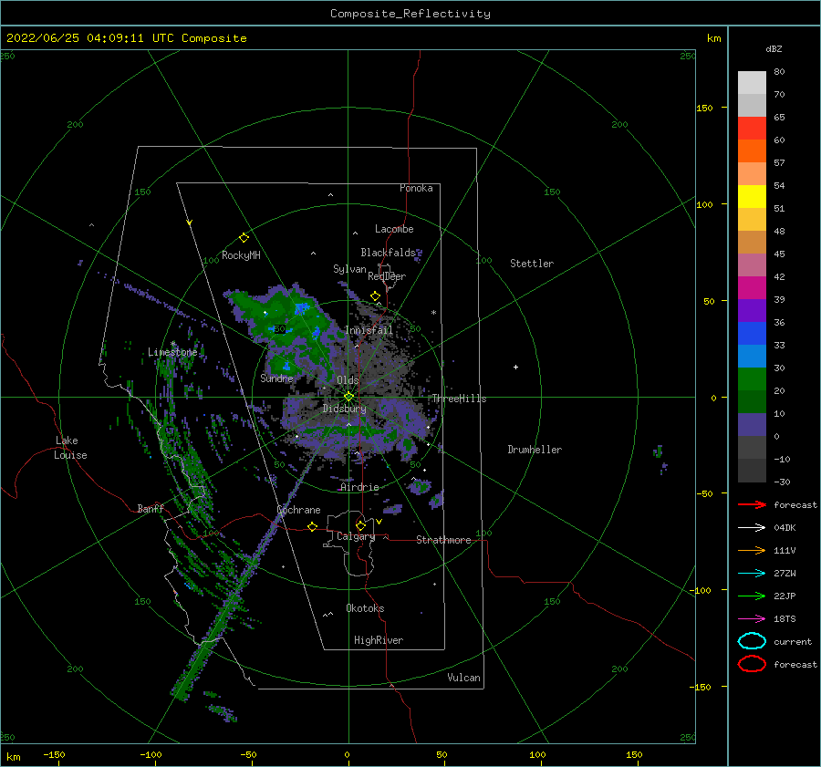
Task: Click the orange 111V arrow icon
Action: [x=752, y=550]
